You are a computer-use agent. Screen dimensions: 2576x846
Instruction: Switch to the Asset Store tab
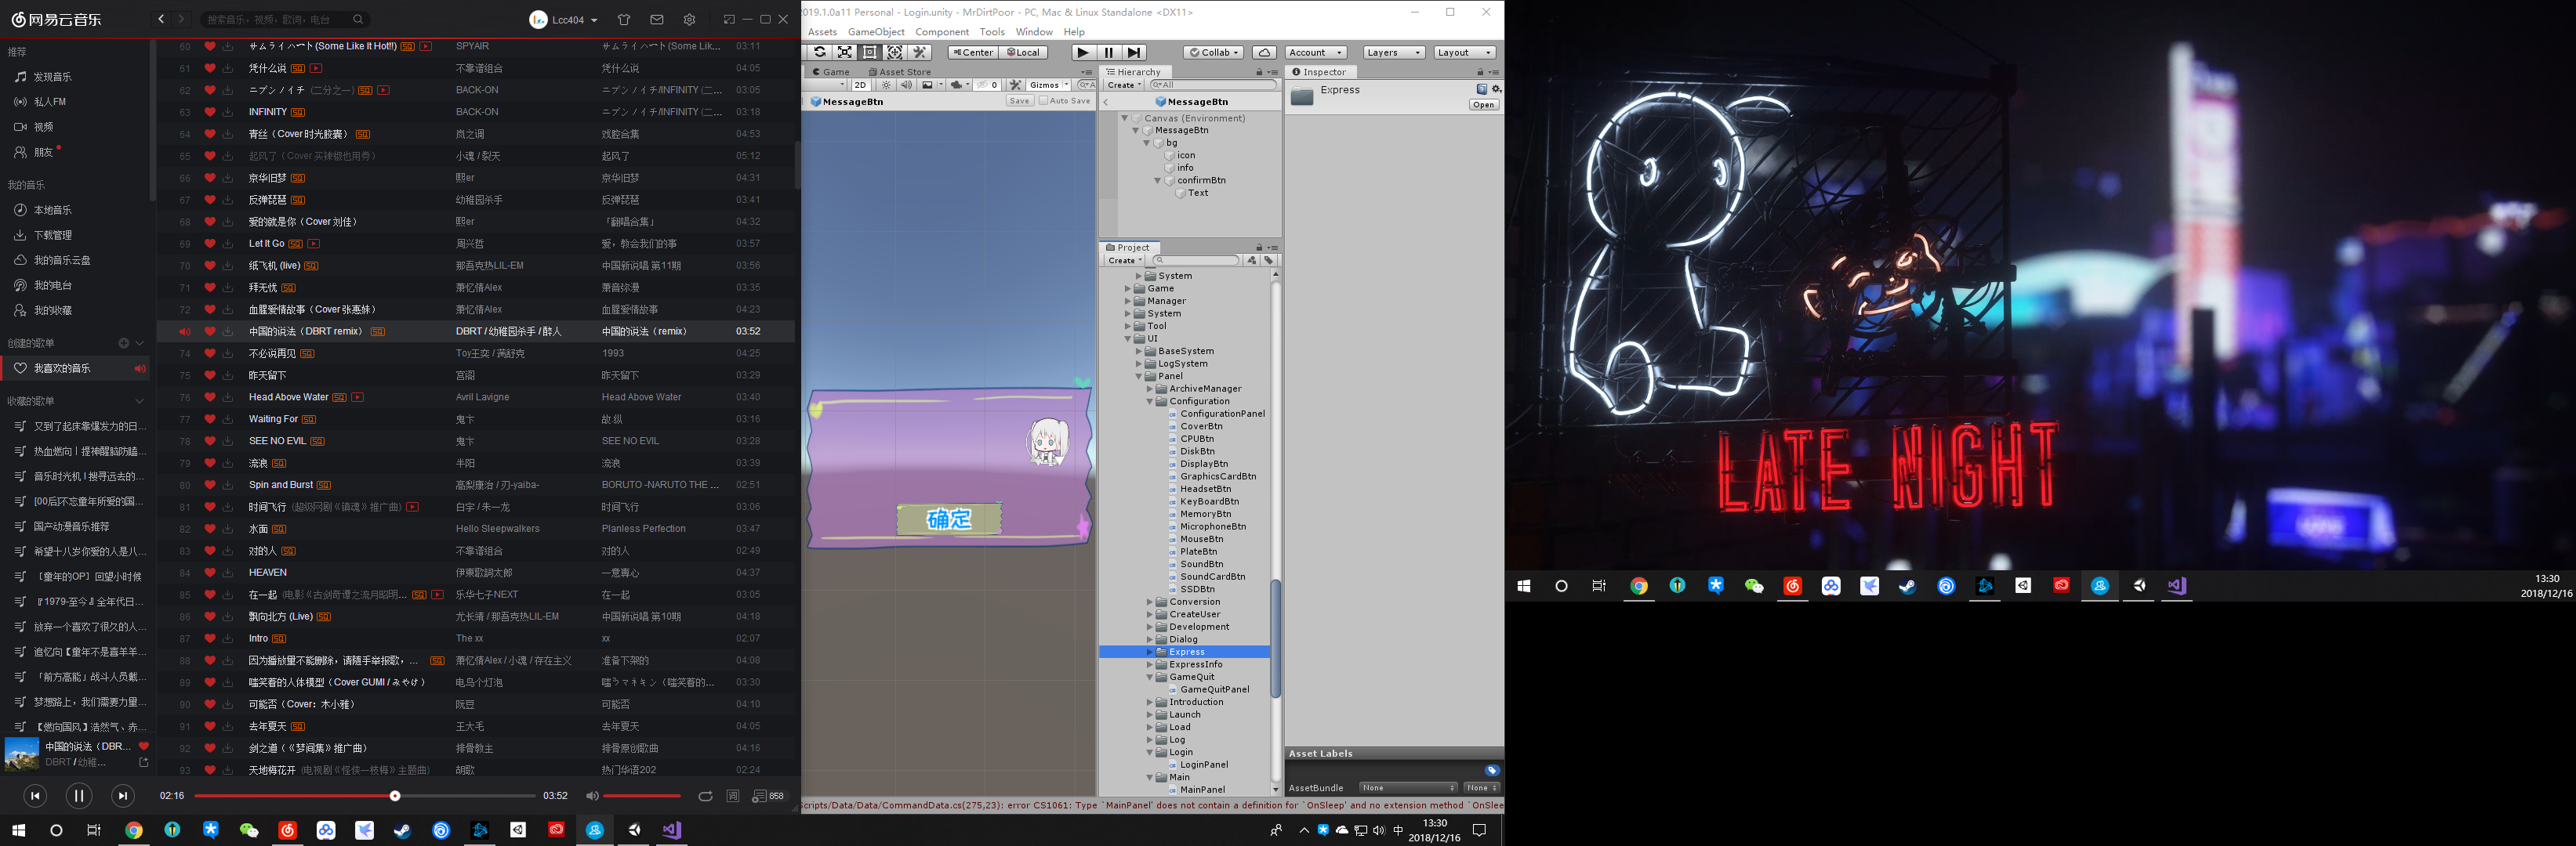click(x=899, y=72)
